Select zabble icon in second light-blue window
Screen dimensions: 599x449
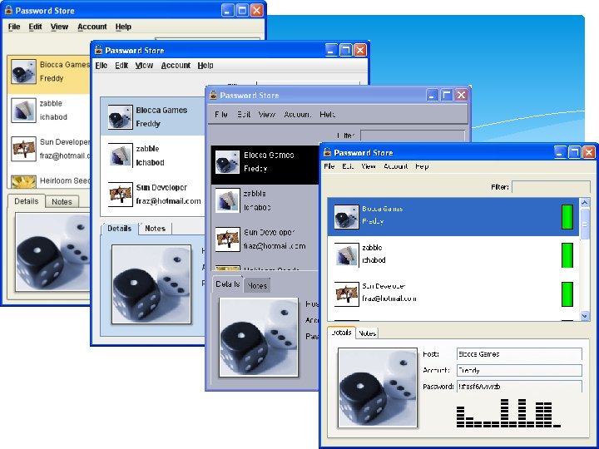coord(121,155)
